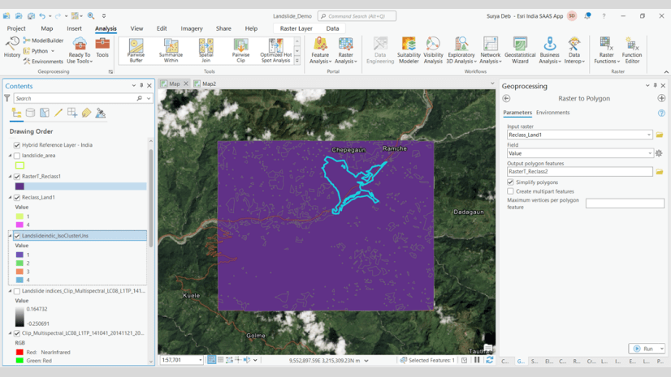Select Optimized Hot Spot Analysis tool
Viewport: 671px width, 377px height.
276,51
